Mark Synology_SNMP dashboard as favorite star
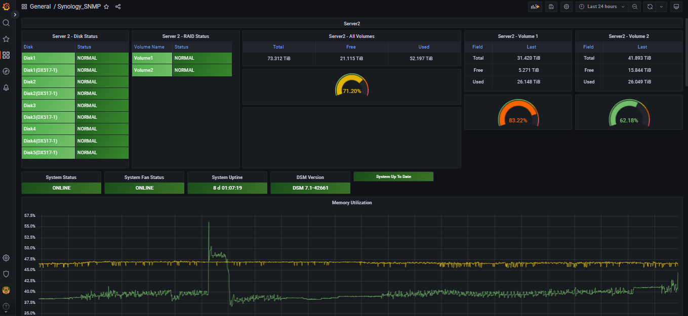 [106, 7]
